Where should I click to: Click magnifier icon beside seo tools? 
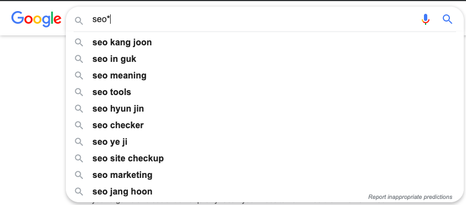(79, 92)
